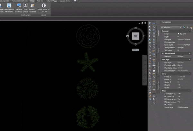Switch to the Autodesk InfraWorks tab
This screenshot has width=193, height=131.
[20, 1]
